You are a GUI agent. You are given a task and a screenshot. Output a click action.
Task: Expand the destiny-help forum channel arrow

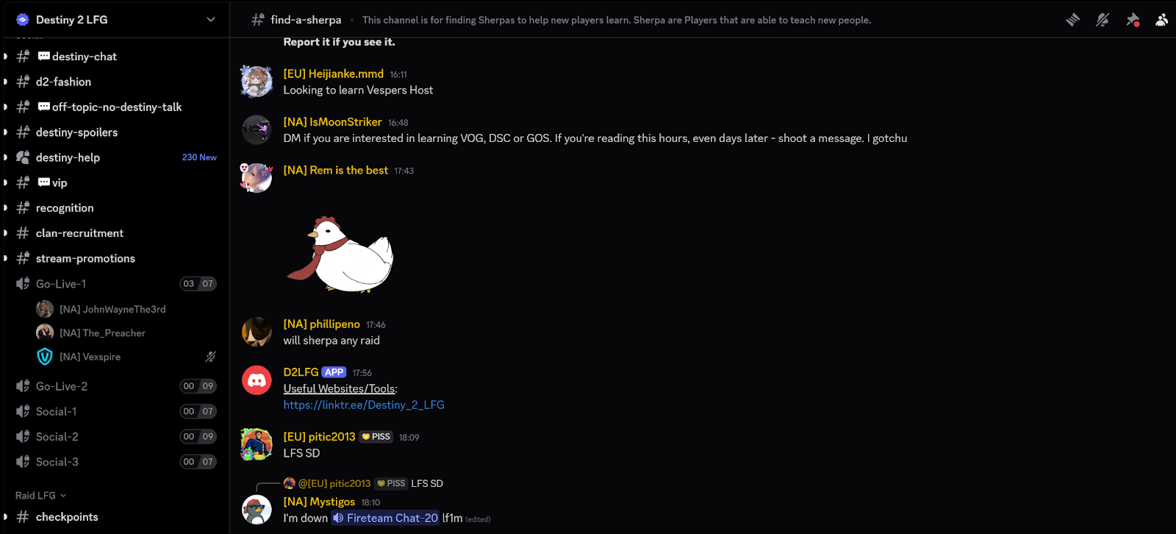coord(6,157)
